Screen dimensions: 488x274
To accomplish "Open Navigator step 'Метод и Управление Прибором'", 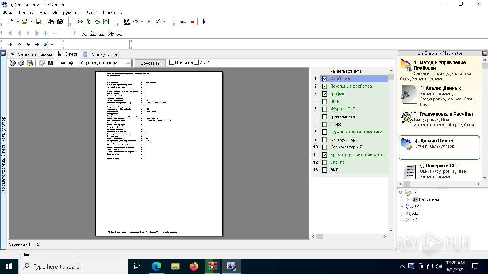I will [439, 70].
